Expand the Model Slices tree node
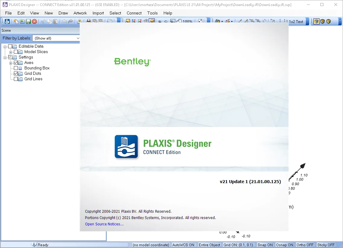The height and width of the screenshot is (248, 343). tap(11, 52)
